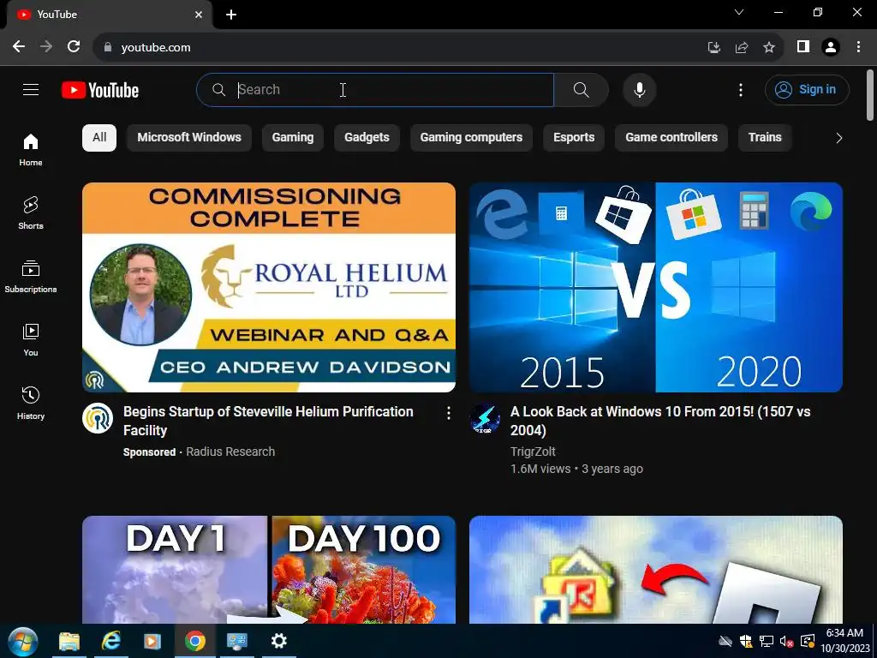Open the Windows Start menu
This screenshot has height=658, width=877.
(23, 641)
